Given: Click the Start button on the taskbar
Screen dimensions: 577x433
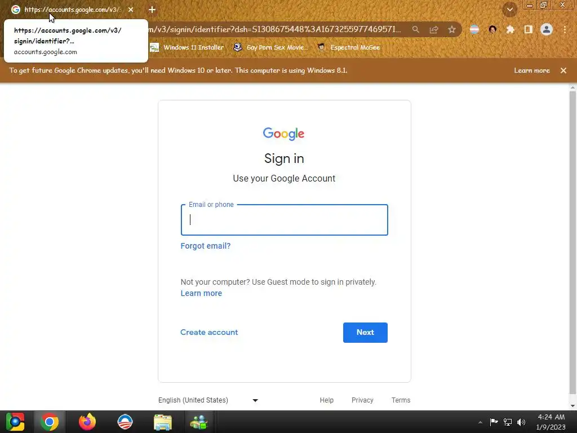Looking at the screenshot, I should coord(15,422).
